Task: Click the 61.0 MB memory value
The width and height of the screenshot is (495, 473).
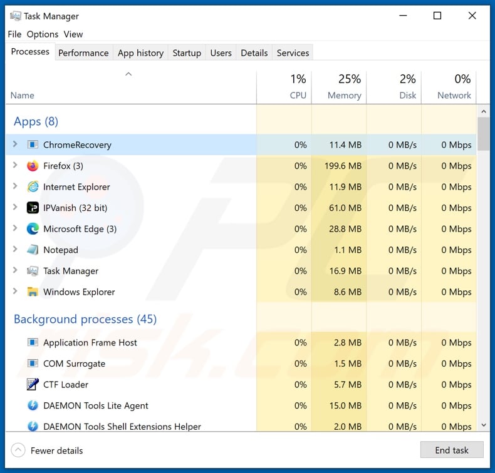Action: tap(345, 208)
